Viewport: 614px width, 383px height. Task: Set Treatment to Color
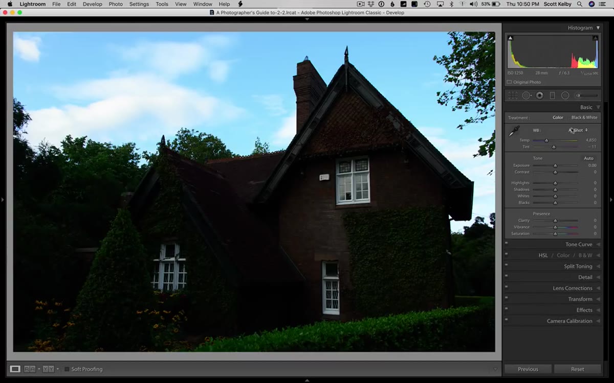click(x=558, y=117)
